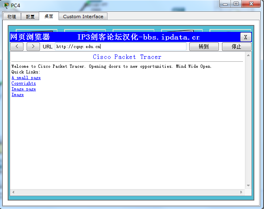Go forward using the browser forward arrow
This screenshot has width=264, height=209.
coord(33,47)
